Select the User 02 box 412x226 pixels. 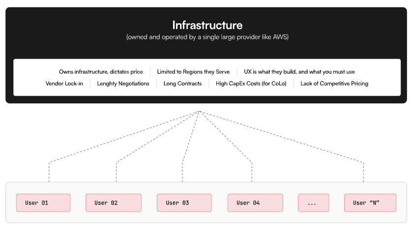[x=114, y=202]
